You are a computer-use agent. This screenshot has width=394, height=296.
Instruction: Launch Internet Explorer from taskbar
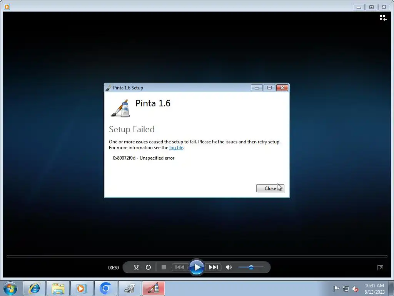(x=34, y=288)
